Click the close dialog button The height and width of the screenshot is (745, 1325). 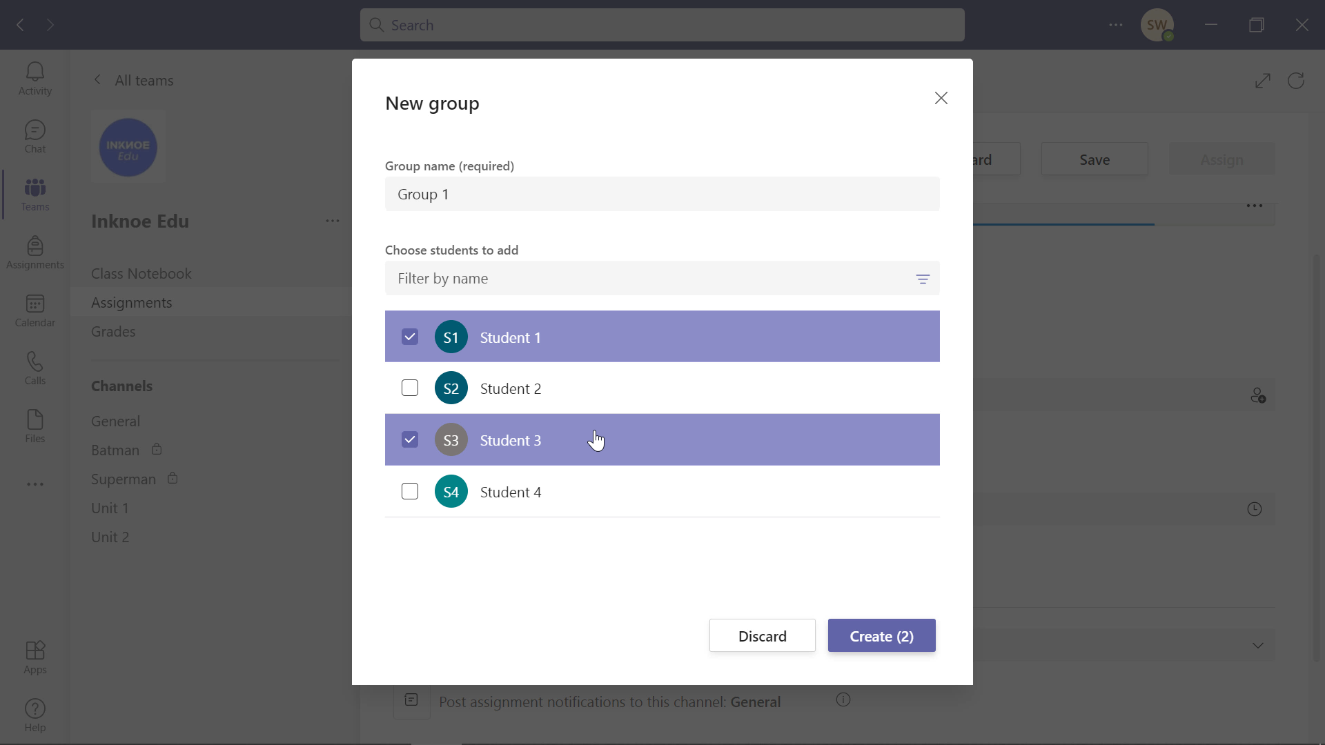(x=941, y=98)
